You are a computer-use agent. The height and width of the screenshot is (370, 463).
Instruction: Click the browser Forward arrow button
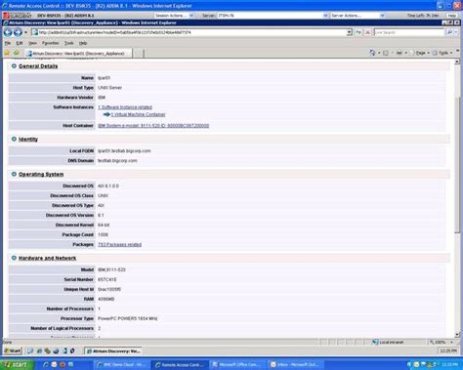pyautogui.click(x=18, y=32)
